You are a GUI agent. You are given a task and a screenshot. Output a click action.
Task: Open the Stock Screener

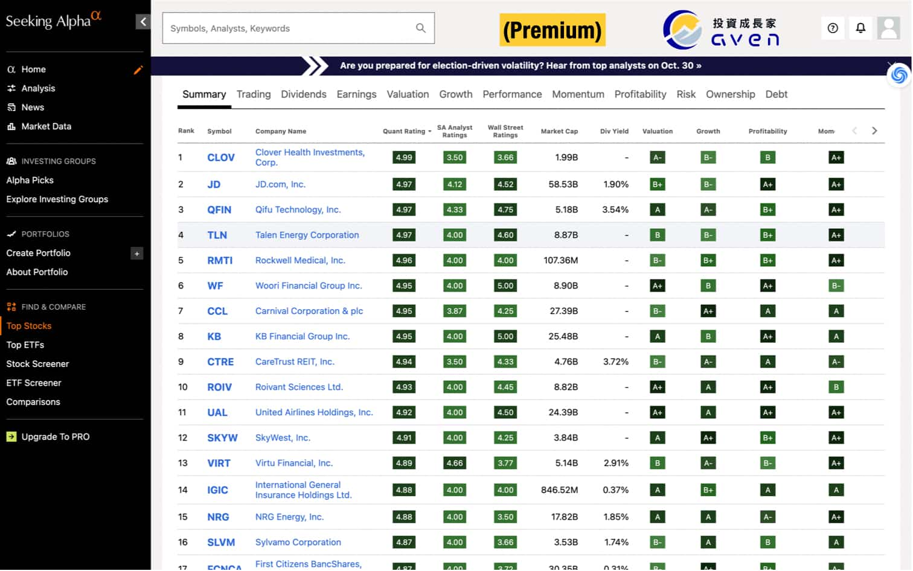point(37,364)
